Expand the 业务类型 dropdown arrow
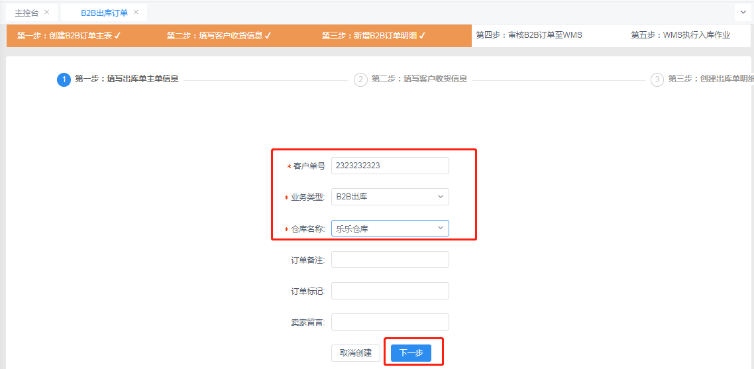754x369 pixels. click(x=441, y=196)
